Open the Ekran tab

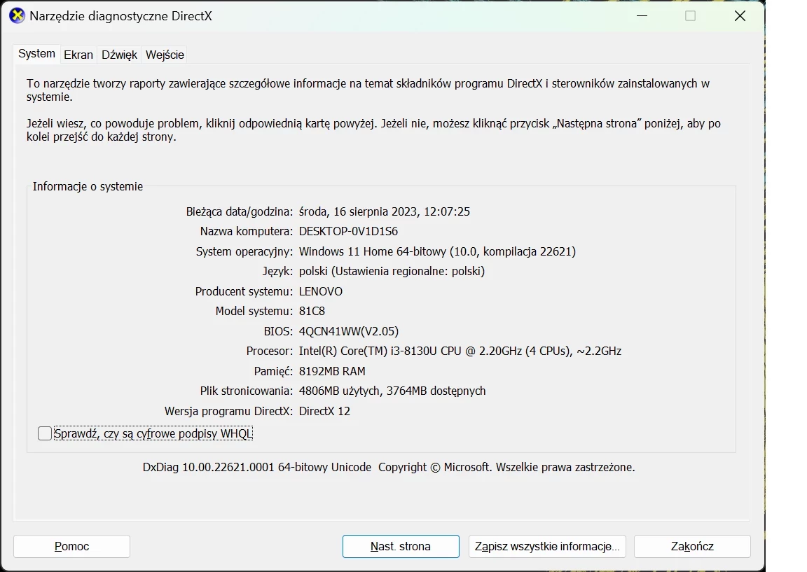click(x=78, y=55)
